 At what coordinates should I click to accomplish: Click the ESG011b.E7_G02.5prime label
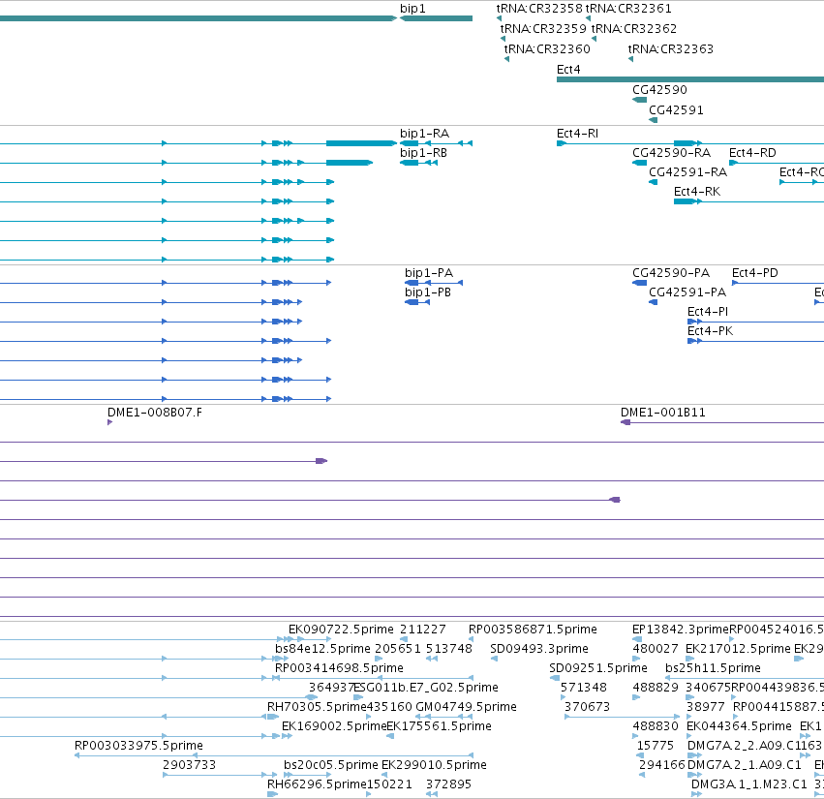pyautogui.click(x=426, y=688)
